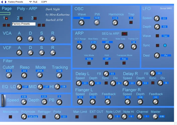Click the Note Hi knob

tap(124, 116)
